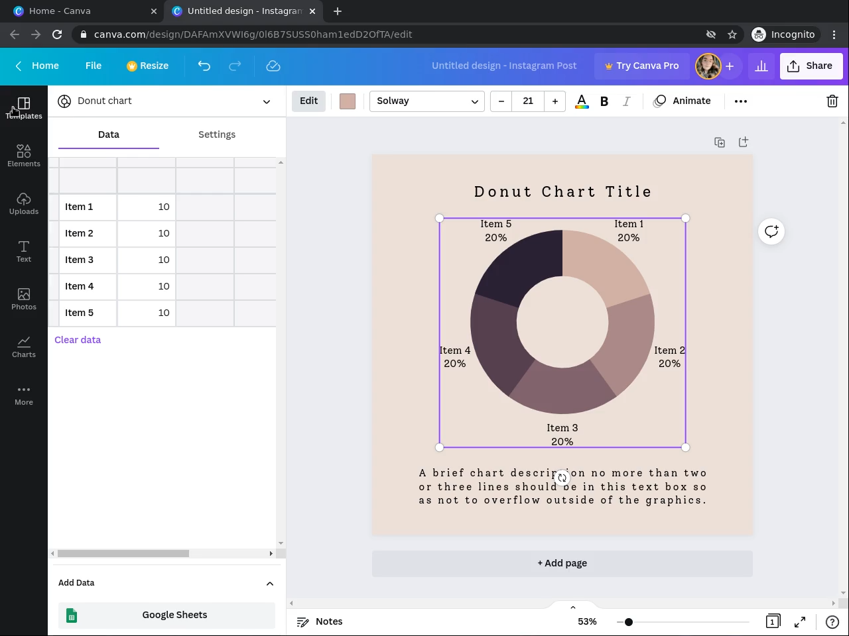Viewport: 849px width, 636px height.
Task: Open the File menu
Action: (x=94, y=66)
